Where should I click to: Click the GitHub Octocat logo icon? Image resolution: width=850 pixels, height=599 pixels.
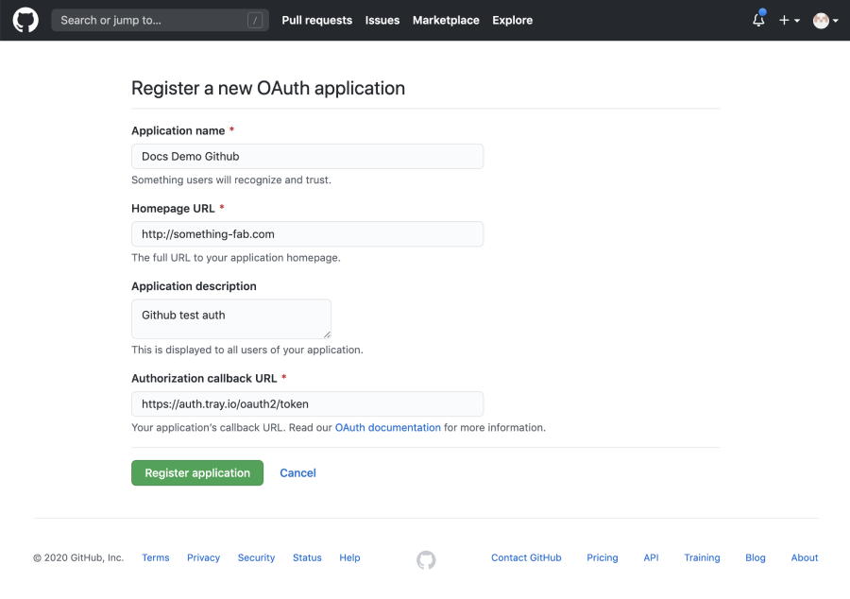(25, 20)
